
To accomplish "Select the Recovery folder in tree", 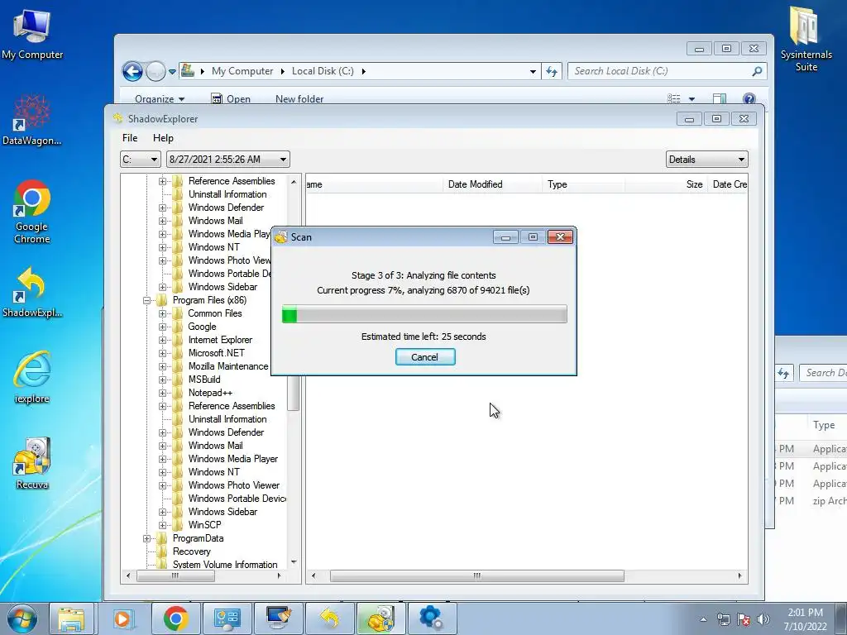I will click(x=191, y=551).
